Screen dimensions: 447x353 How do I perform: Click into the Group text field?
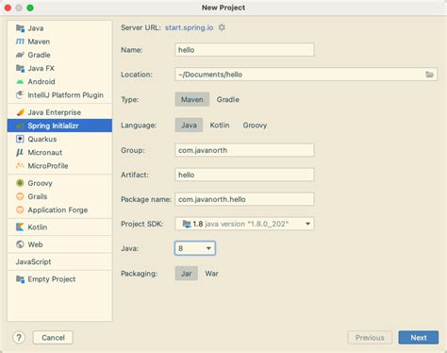point(244,150)
